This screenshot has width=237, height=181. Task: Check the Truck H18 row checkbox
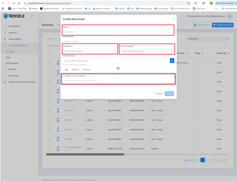pyautogui.click(x=50, y=129)
